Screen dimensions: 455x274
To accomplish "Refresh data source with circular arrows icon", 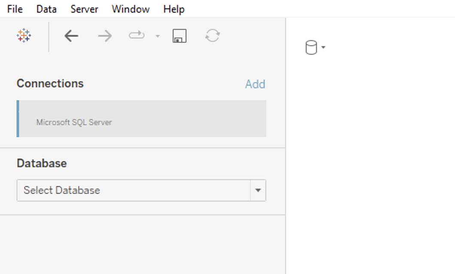I will 212,36.
